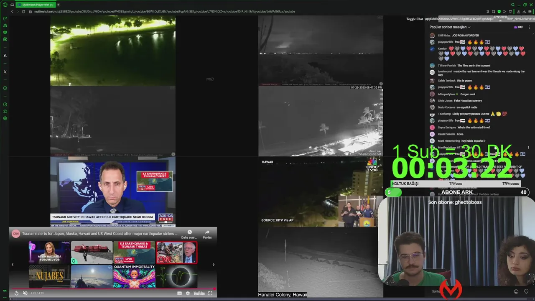This screenshot has height=301, width=535.
Task: Click the Hanalei Colony, Hawaii stream
Action: pyautogui.click(x=321, y=263)
